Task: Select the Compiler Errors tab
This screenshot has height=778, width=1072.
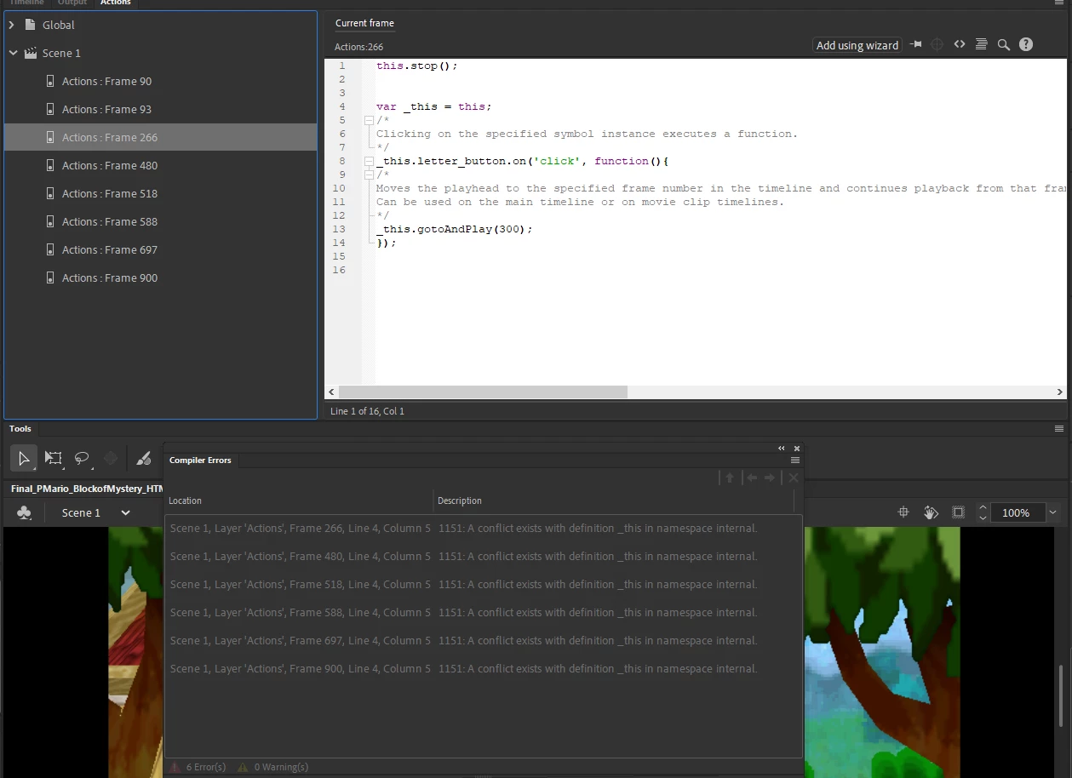Action: (x=200, y=460)
